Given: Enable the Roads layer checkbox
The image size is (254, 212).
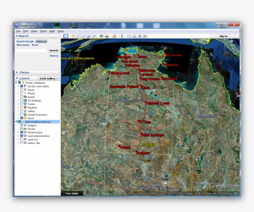Looking at the screenshot, I should tap(22, 97).
